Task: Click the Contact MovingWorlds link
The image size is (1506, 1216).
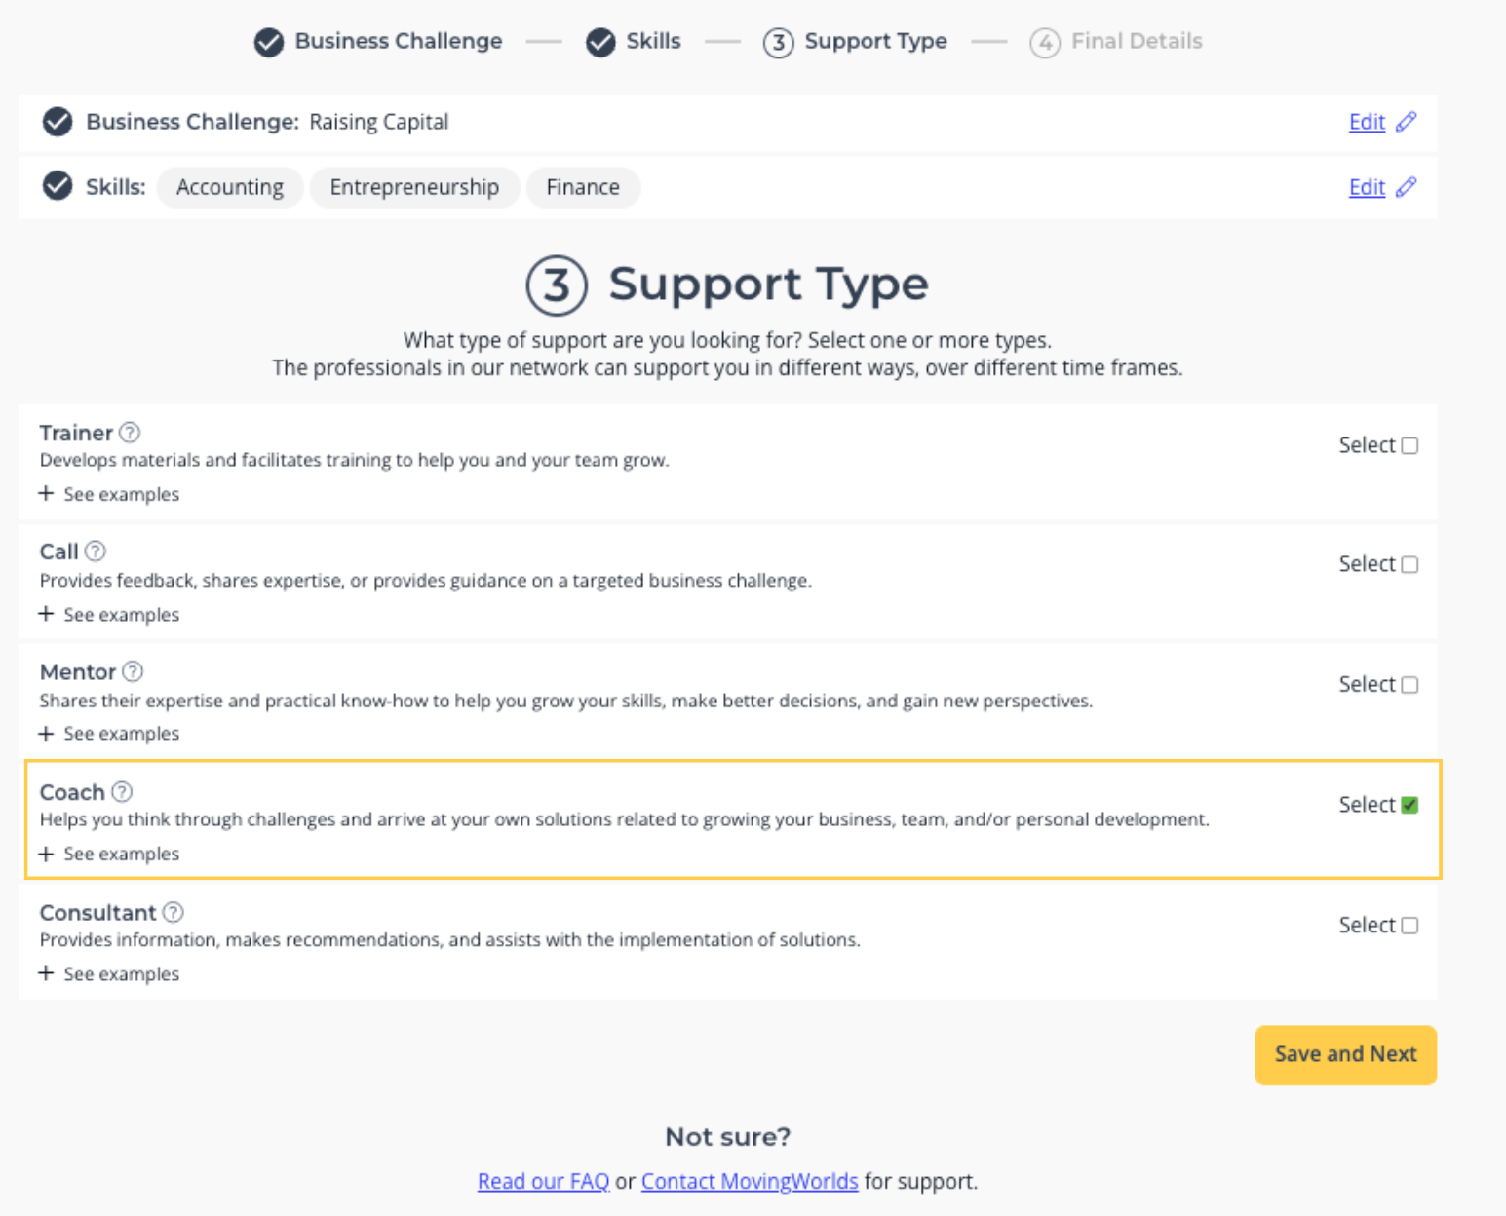Action: pyautogui.click(x=750, y=1181)
